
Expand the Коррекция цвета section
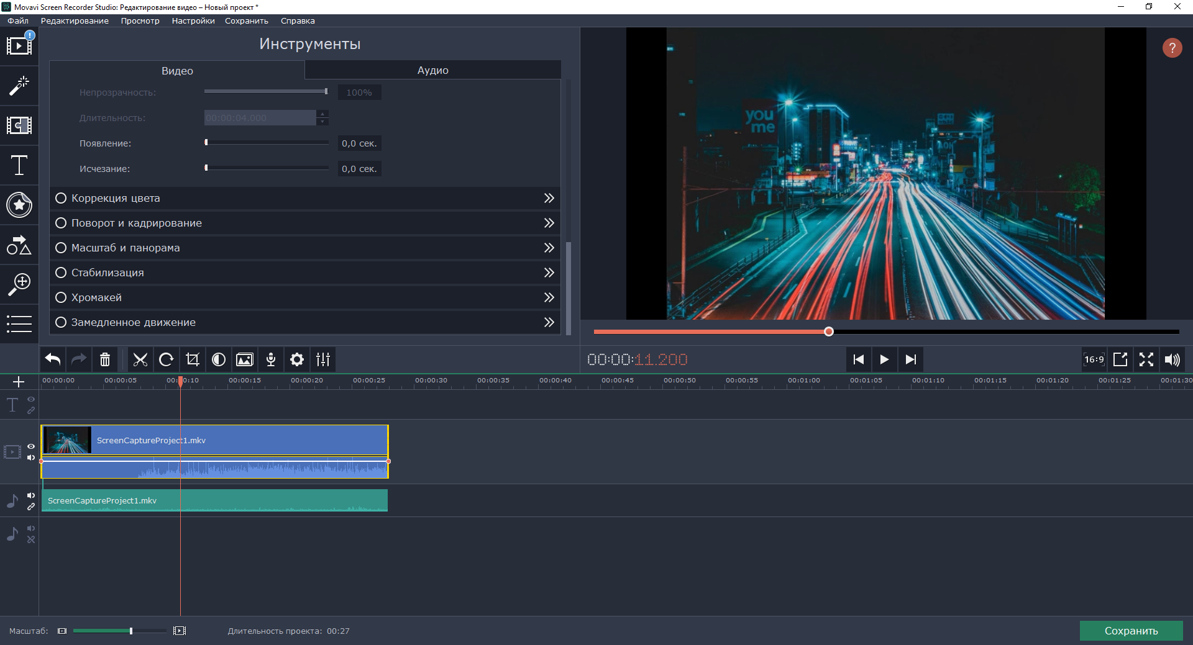click(549, 198)
